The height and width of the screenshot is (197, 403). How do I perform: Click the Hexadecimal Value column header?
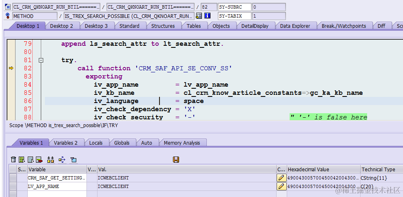point(323,170)
